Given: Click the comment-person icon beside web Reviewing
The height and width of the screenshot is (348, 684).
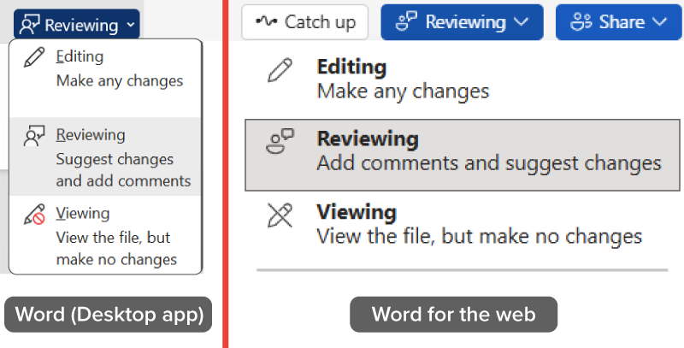Looking at the screenshot, I should click(280, 141).
